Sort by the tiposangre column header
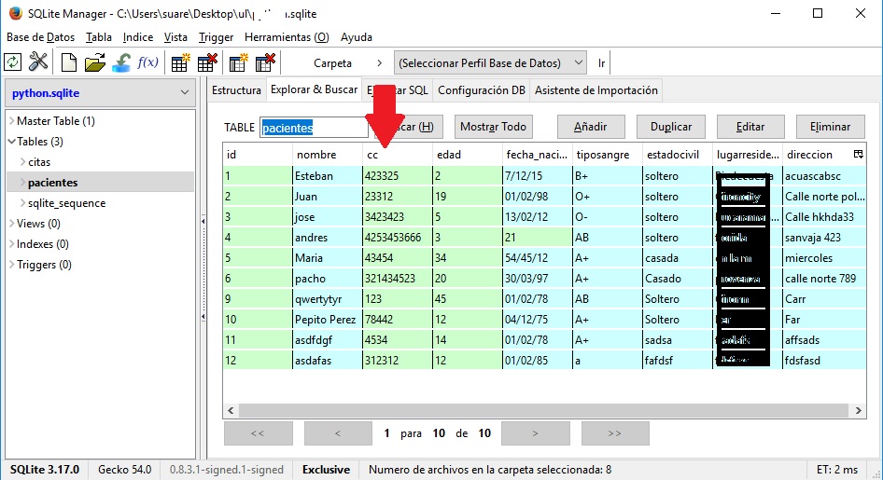 tap(607, 155)
